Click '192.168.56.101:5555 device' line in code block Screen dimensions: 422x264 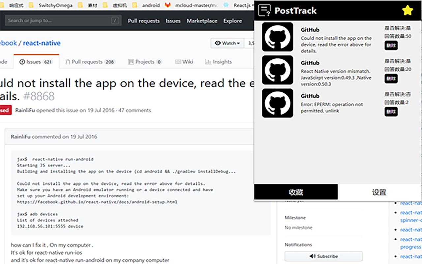(x=50, y=226)
